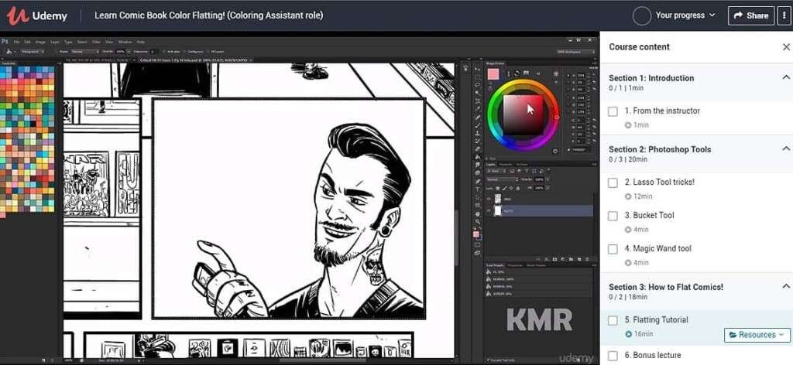793x365 pixels.
Task: Open the Window menu in Photoshop
Action: [x=125, y=42]
